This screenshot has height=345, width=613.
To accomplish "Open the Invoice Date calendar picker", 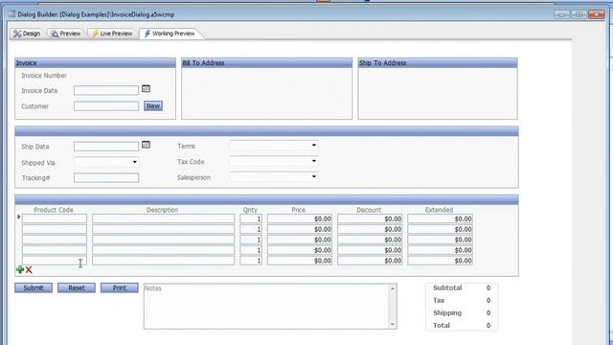I will (x=146, y=89).
